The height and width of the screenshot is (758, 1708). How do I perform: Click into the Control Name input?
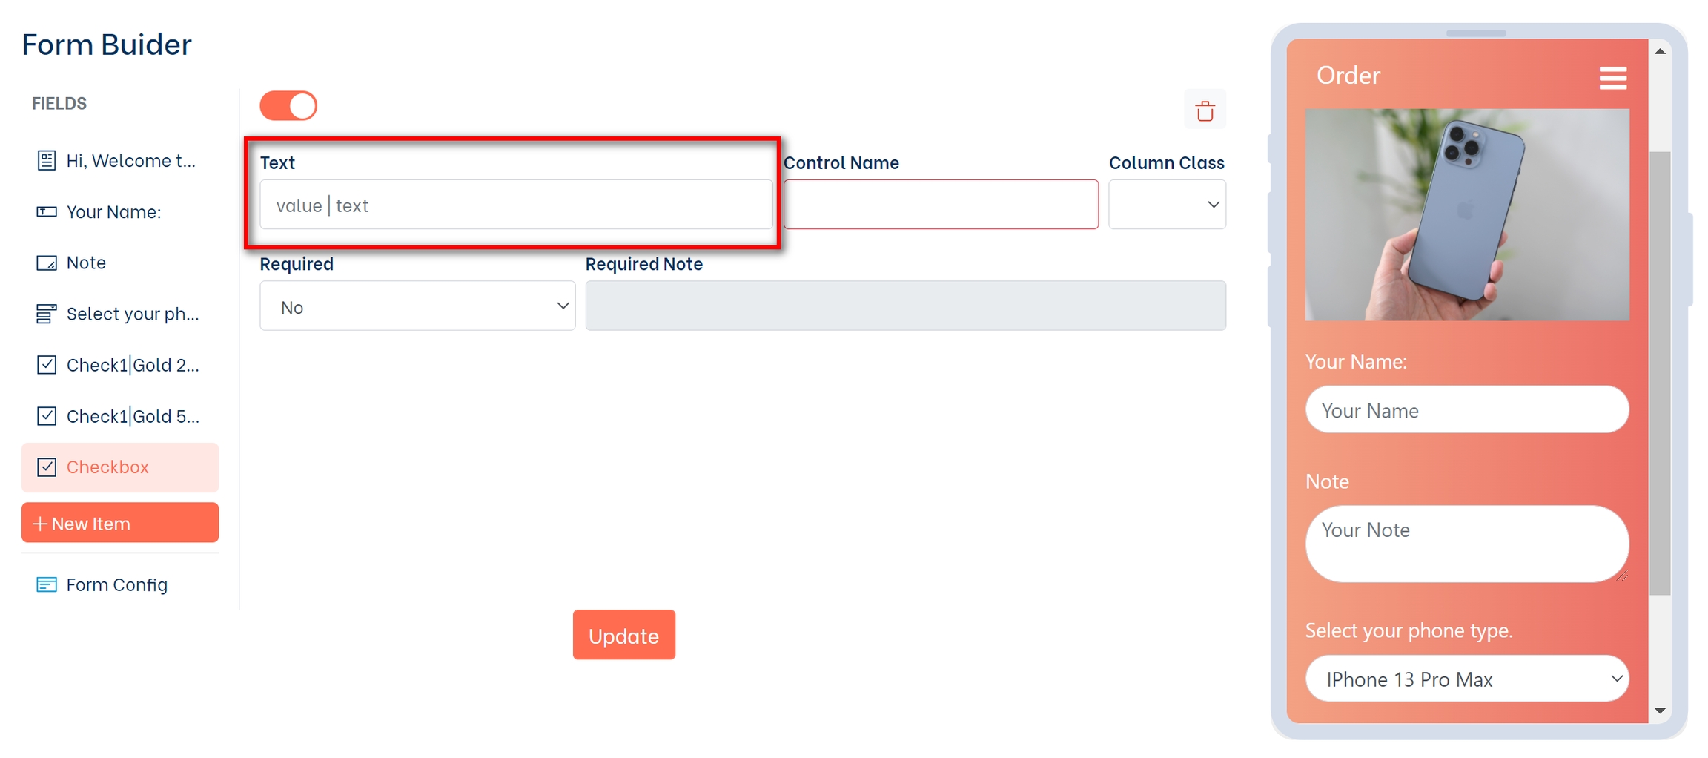coord(940,205)
